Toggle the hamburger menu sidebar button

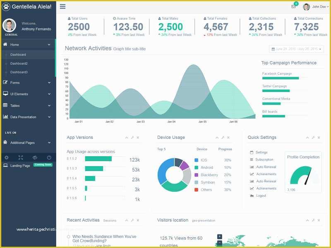(x=62, y=7)
